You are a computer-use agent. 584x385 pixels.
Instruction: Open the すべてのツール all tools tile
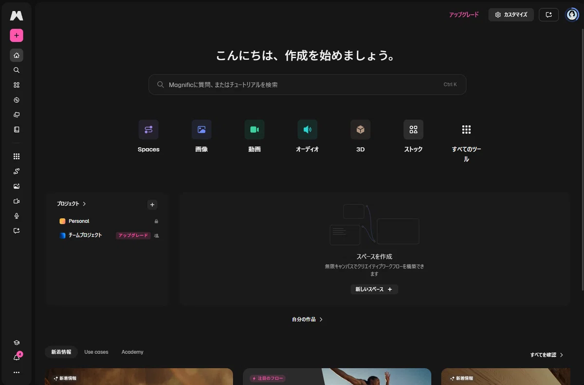(466, 141)
